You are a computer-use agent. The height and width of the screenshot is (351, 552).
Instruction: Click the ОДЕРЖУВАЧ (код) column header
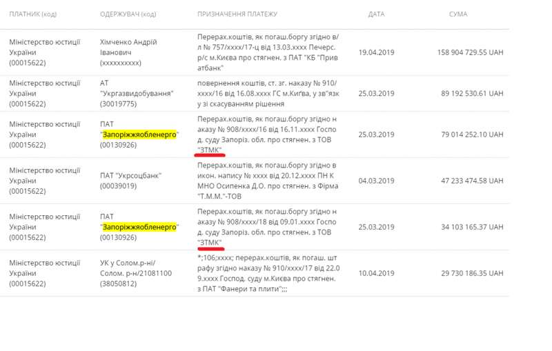click(128, 14)
